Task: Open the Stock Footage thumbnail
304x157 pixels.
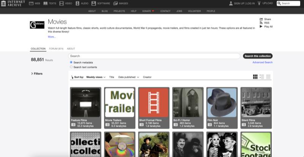Action: coord(256,144)
